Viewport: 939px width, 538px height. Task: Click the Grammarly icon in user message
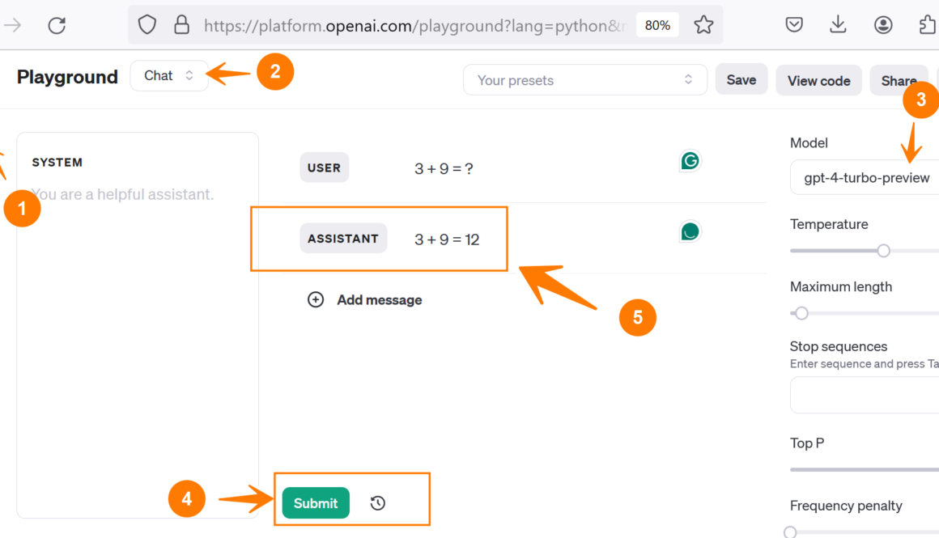coord(690,162)
